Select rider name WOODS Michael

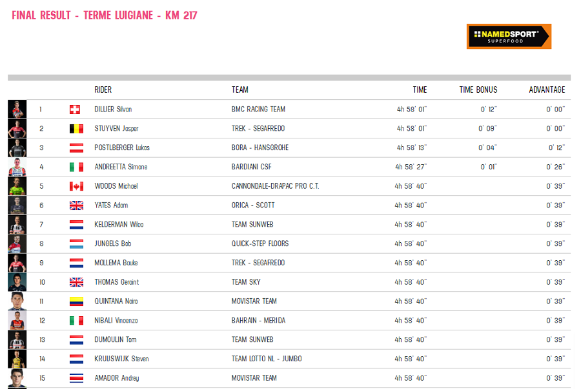click(x=116, y=186)
